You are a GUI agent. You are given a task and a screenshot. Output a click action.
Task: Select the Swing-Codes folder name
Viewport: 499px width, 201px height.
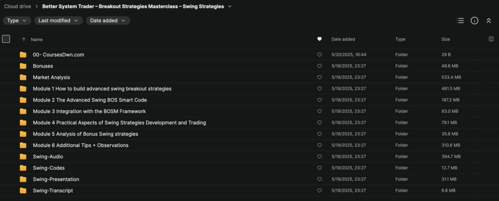49,168
